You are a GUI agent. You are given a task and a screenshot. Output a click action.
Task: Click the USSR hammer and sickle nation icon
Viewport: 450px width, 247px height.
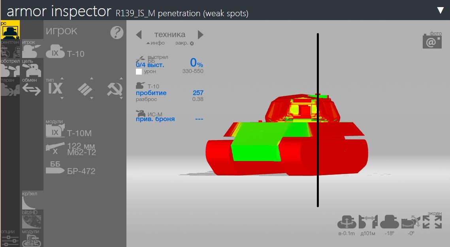[115, 89]
